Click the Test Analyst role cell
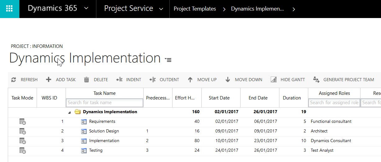The height and width of the screenshot is (162, 381). 322,150
